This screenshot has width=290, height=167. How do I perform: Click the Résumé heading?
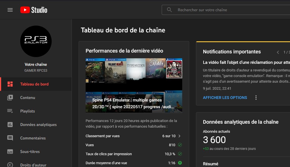click(211, 164)
